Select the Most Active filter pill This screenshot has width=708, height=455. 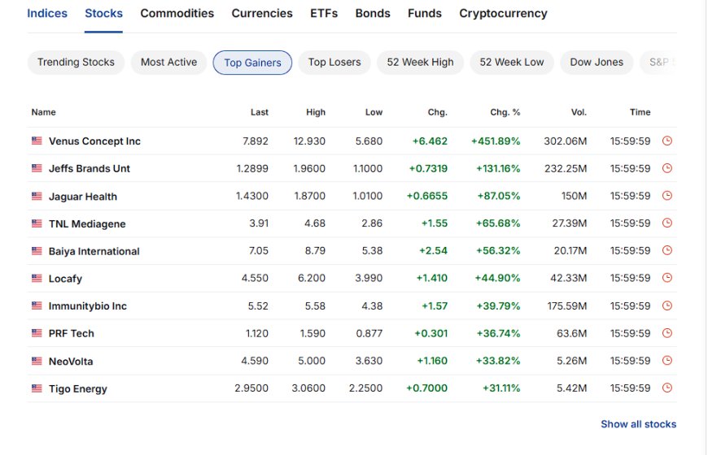[x=169, y=63]
